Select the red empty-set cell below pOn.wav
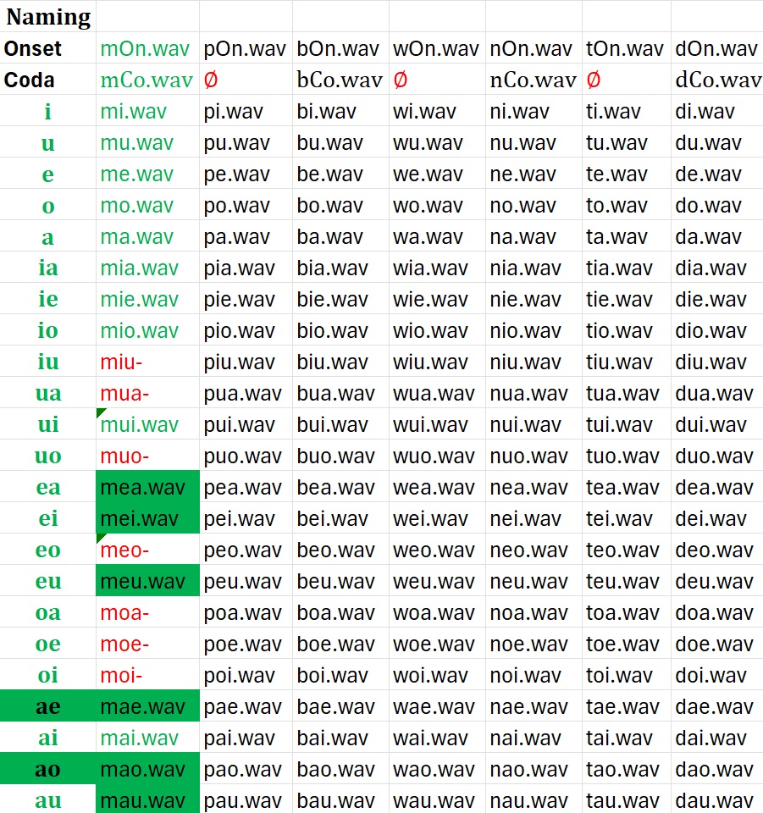The height and width of the screenshot is (813, 763). pos(211,80)
